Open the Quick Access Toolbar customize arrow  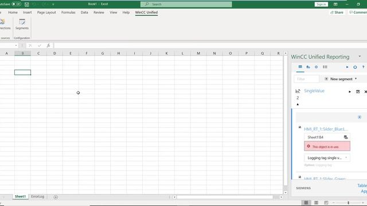(53, 4)
